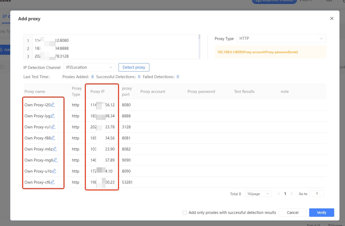Edit the name of Own Proxy-lyg

click(53, 116)
